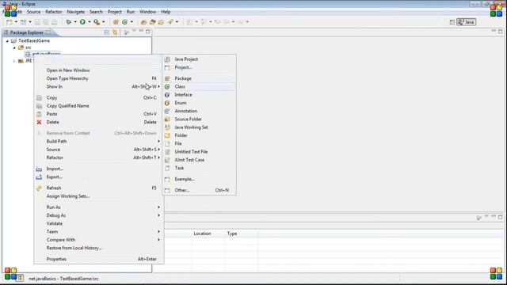The height and width of the screenshot is (285, 507).
Task: Click the New Java Class toolbar icon
Action: coord(125,22)
